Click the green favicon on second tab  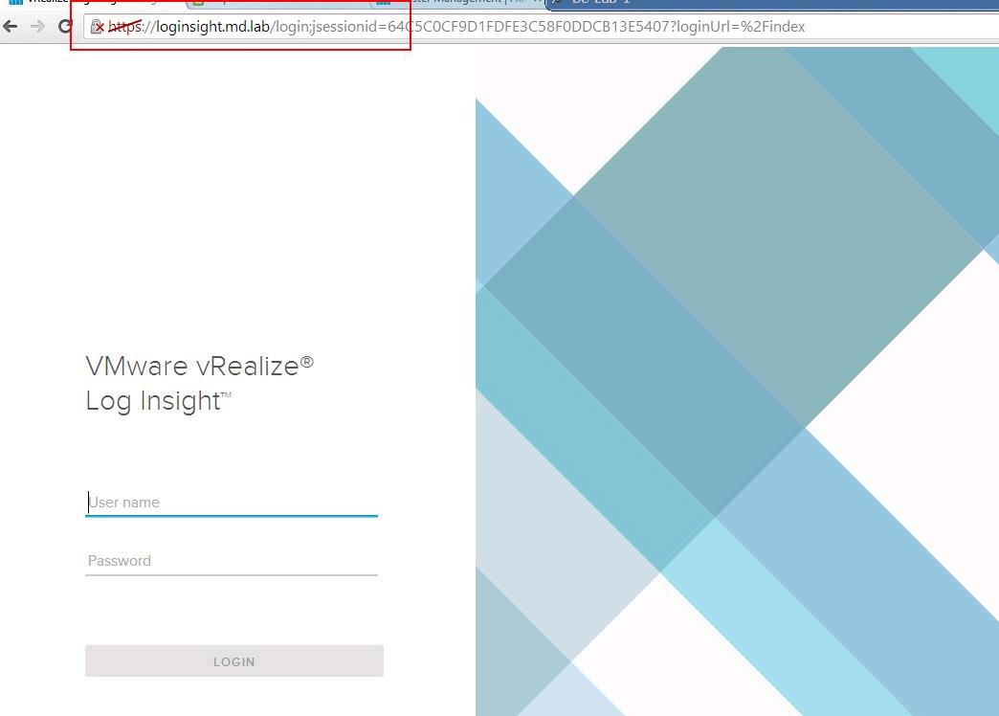[x=198, y=3]
